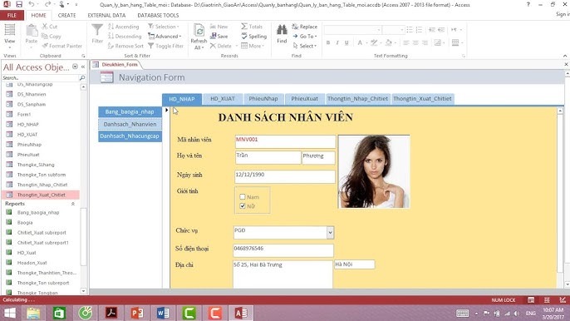Open PowerPoint from the taskbar
This screenshot has height=321, width=570.
(x=137, y=313)
